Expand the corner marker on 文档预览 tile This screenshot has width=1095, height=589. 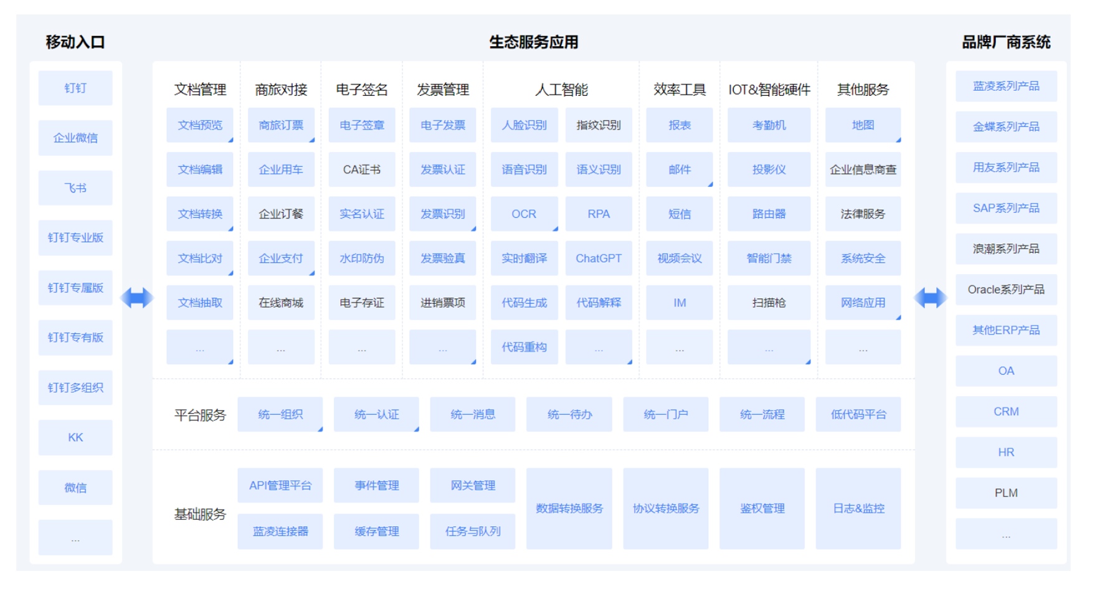click(230, 140)
